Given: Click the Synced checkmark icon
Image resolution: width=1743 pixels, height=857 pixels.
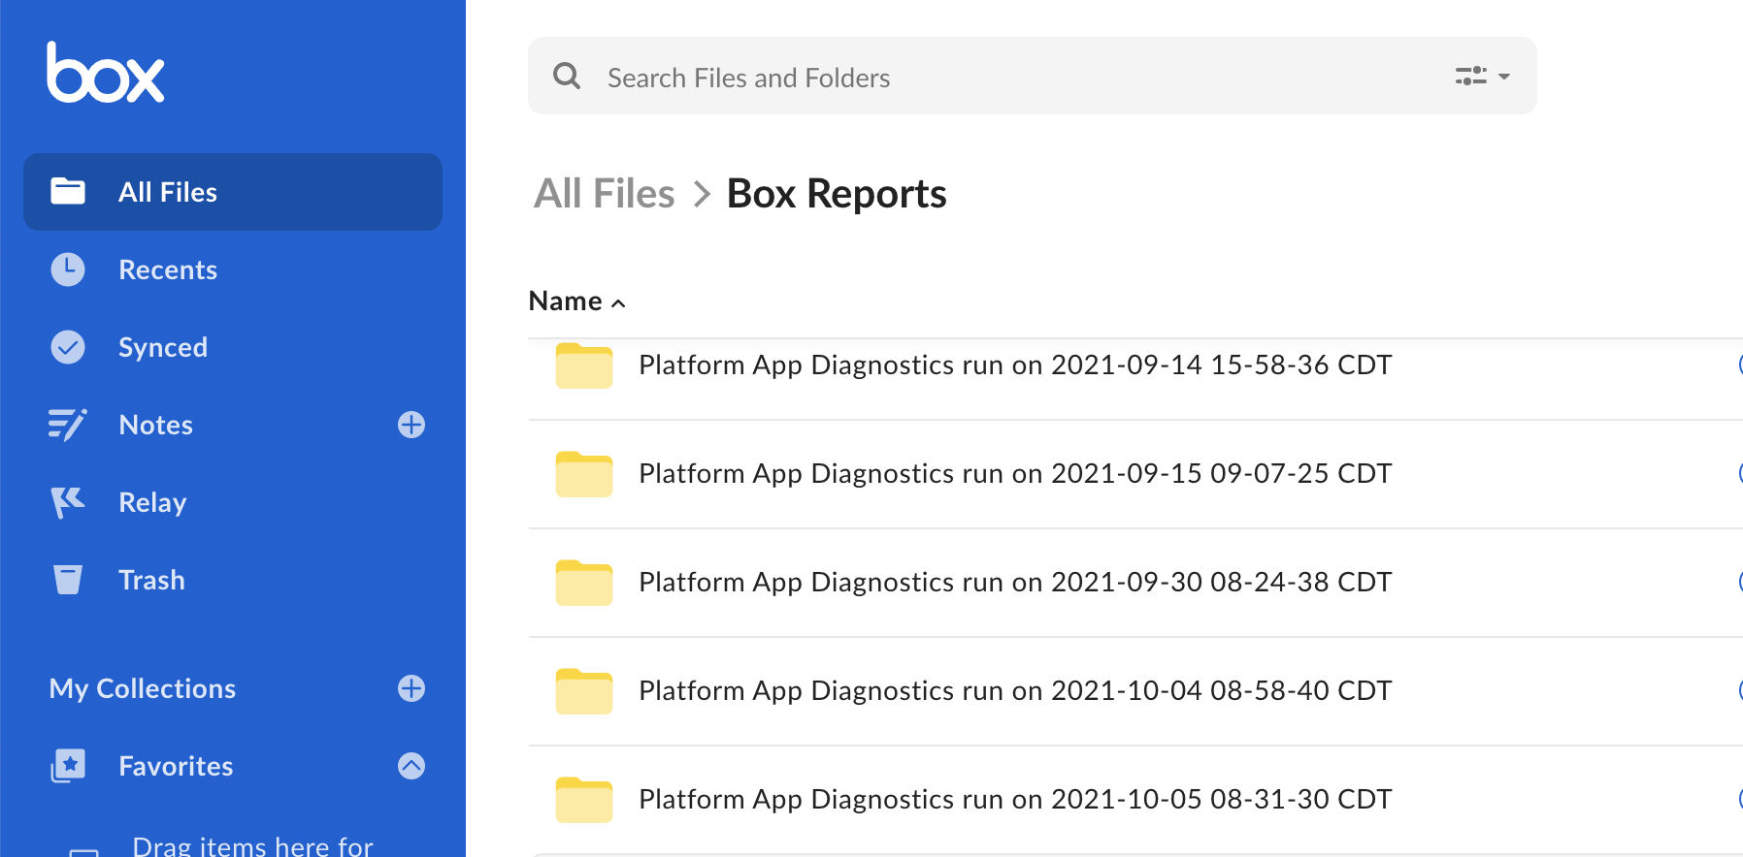Looking at the screenshot, I should [x=68, y=347].
